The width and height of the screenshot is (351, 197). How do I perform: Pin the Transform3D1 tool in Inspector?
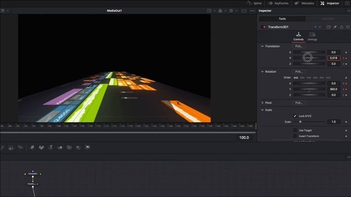pos(335,27)
